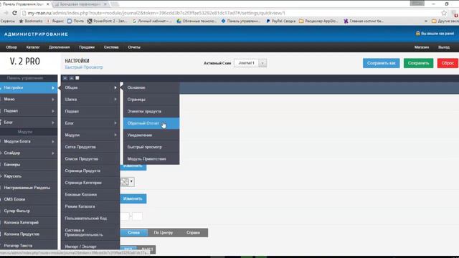Image resolution: width=459 pixels, height=258 pixels.
Task: Open the Яндекс bookmark
Action: 55,21
